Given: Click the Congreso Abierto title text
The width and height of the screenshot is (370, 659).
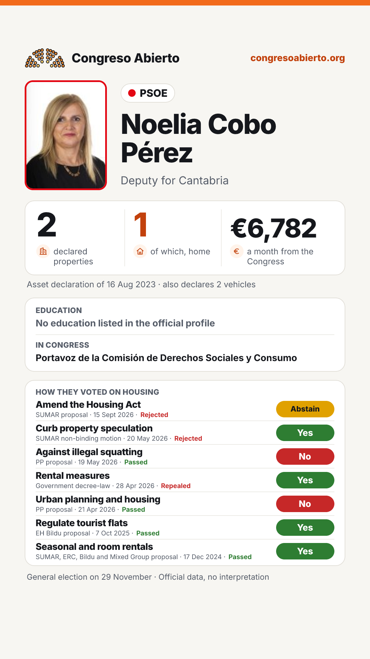Looking at the screenshot, I should click(x=125, y=58).
